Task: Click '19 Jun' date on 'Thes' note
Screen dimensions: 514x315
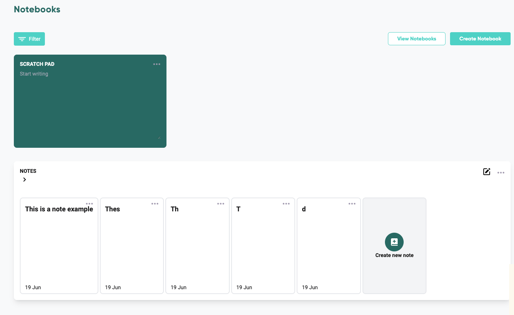Action: coord(113,287)
